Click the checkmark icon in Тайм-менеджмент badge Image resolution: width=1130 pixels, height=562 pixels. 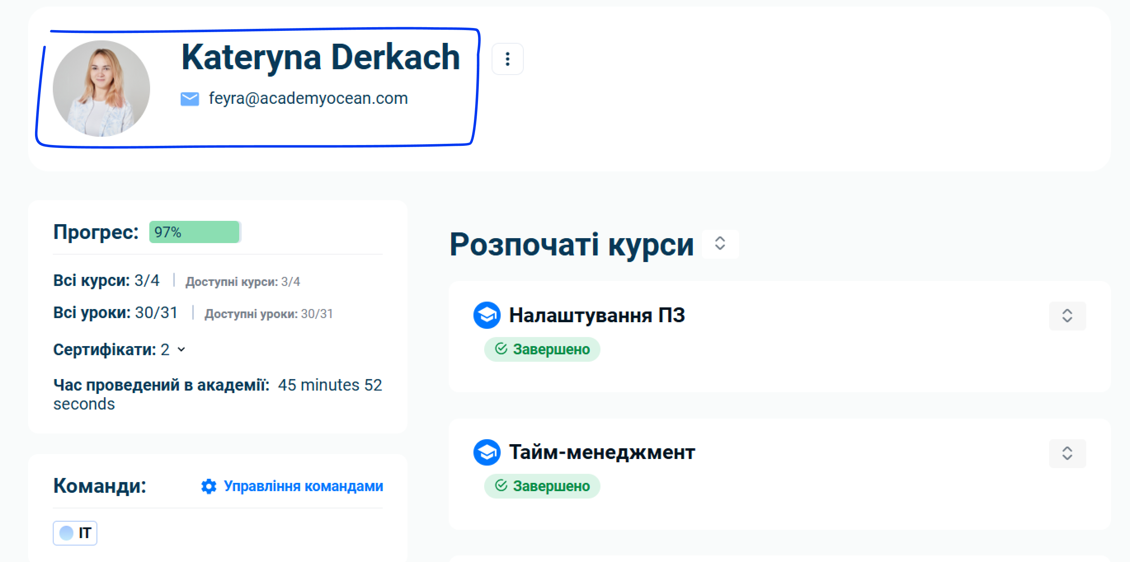point(501,485)
